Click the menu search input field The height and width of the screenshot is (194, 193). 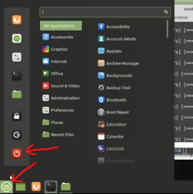pos(105,12)
